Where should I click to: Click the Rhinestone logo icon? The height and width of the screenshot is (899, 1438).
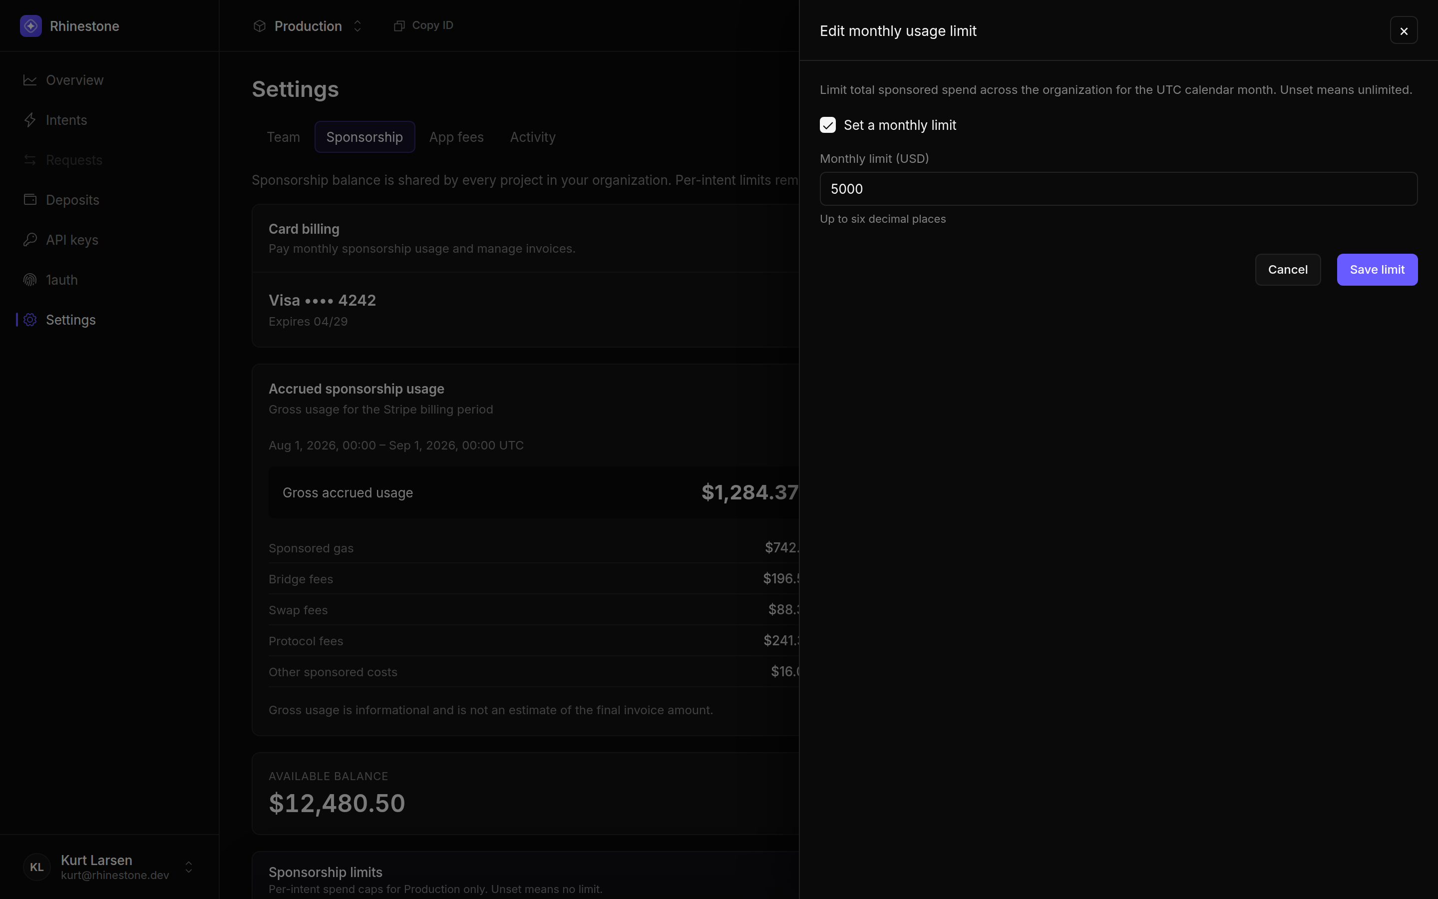(x=31, y=26)
